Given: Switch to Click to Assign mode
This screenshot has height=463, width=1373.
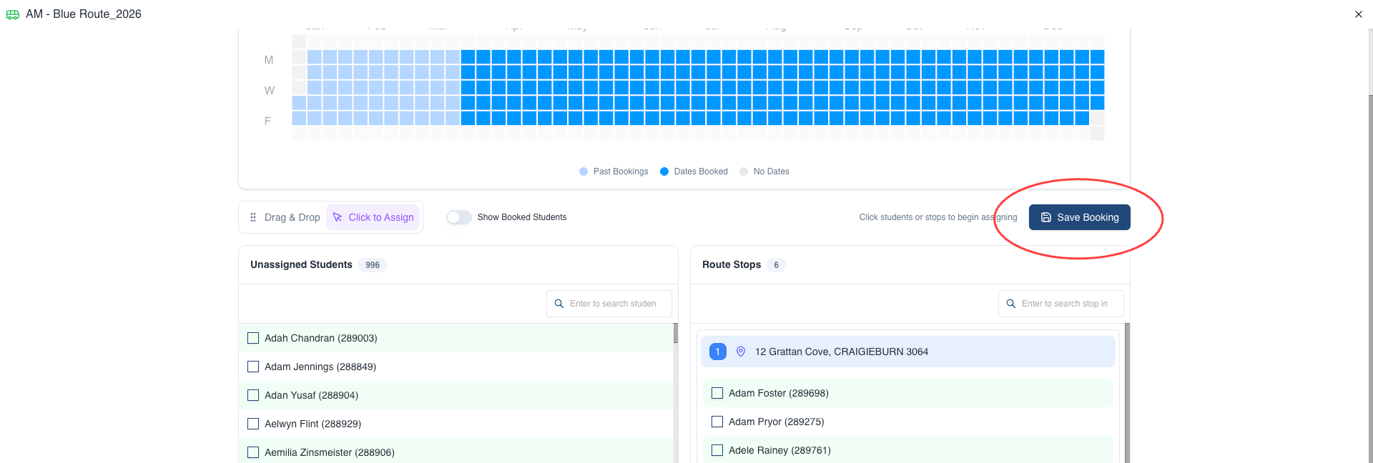Looking at the screenshot, I should [x=373, y=217].
